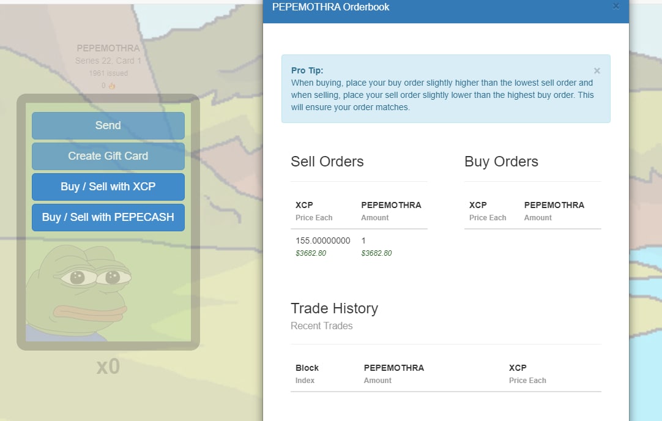Click Buy Orders XCP Price Each header

(488, 211)
